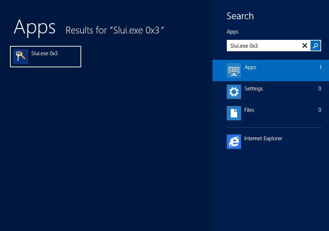Click inside the search text field

[263, 46]
